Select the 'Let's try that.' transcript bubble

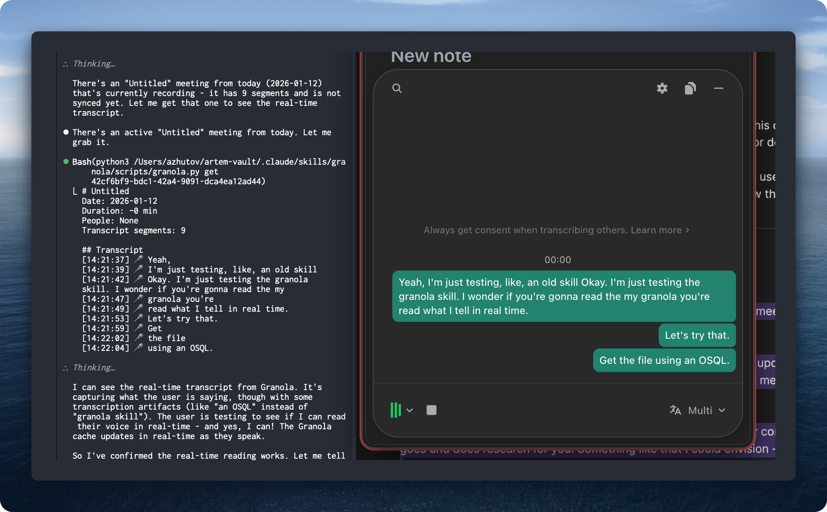697,335
